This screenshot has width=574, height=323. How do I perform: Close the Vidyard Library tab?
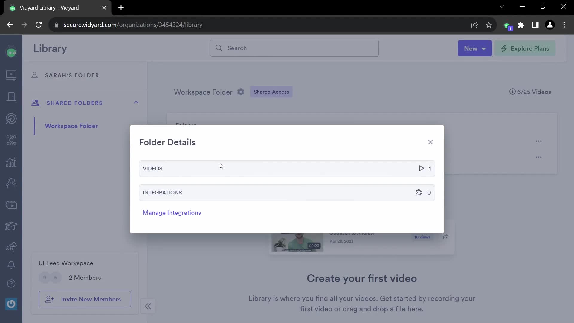[104, 8]
